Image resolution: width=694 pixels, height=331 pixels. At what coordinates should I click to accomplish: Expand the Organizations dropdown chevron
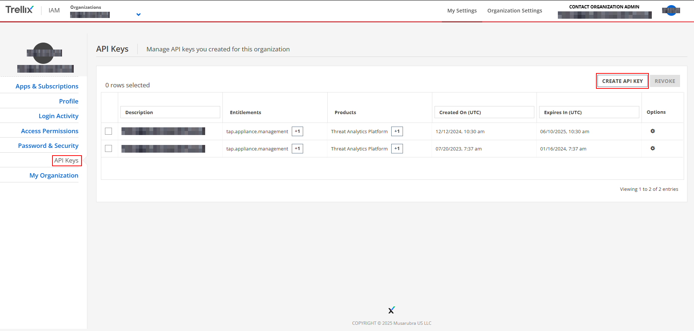coord(138,15)
